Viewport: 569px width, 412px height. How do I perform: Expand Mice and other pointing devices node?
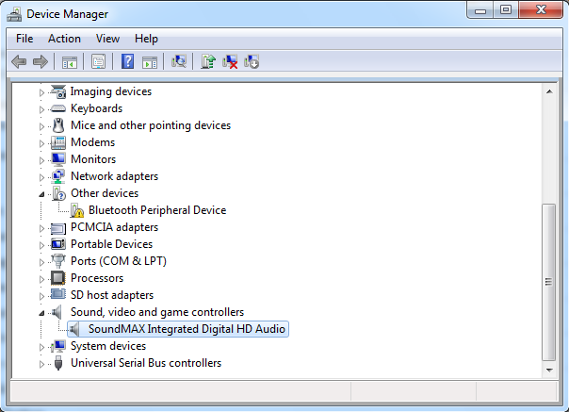pos(41,126)
